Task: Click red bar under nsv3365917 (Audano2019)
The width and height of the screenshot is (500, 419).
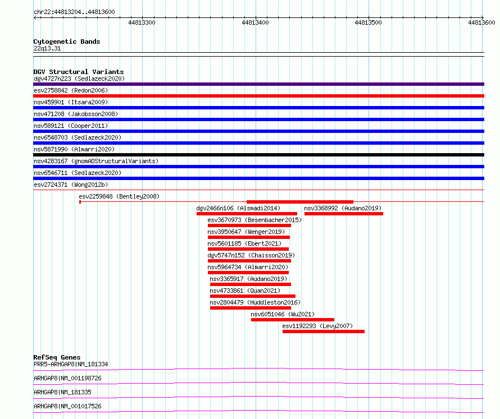Action: (251, 284)
